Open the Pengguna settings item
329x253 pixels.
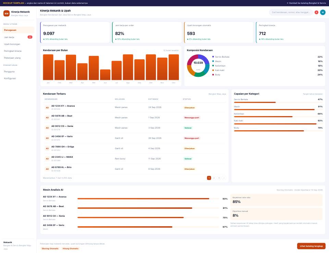click(18, 72)
